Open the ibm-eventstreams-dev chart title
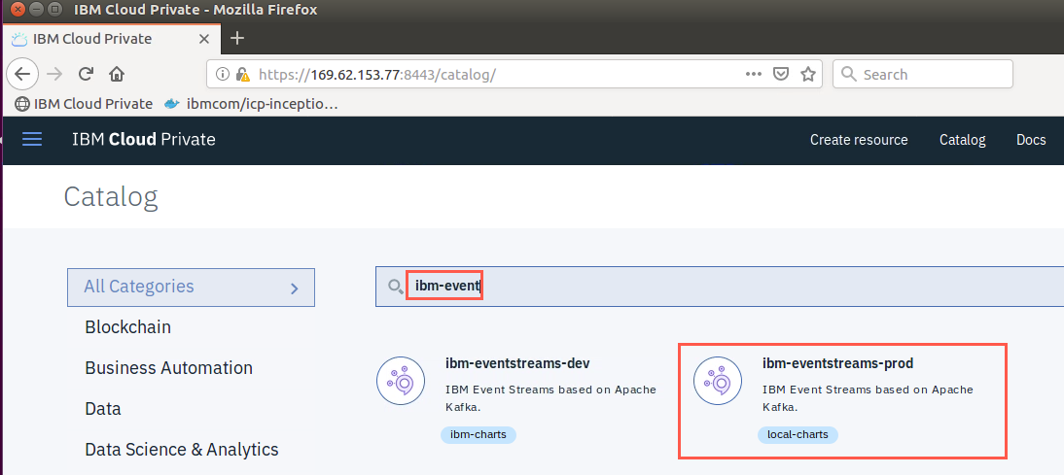Screen dimensions: 1064x475 (517, 363)
